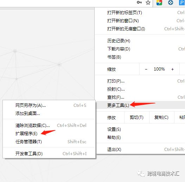The width and height of the screenshot is (185, 182).
Task: Increase zoom with the plus button
Action: coord(172,69)
